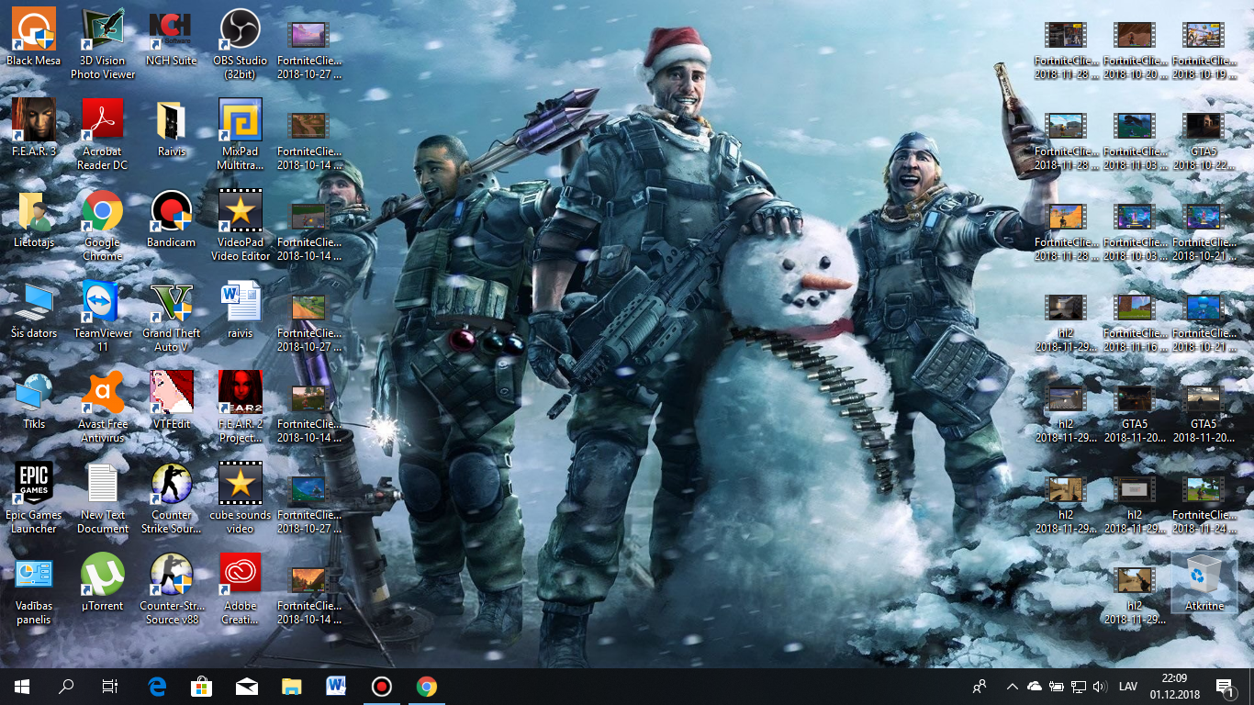Open taskbar search magnifier

click(x=66, y=687)
